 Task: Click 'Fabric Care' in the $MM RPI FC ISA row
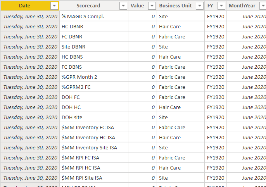coord(181,158)
